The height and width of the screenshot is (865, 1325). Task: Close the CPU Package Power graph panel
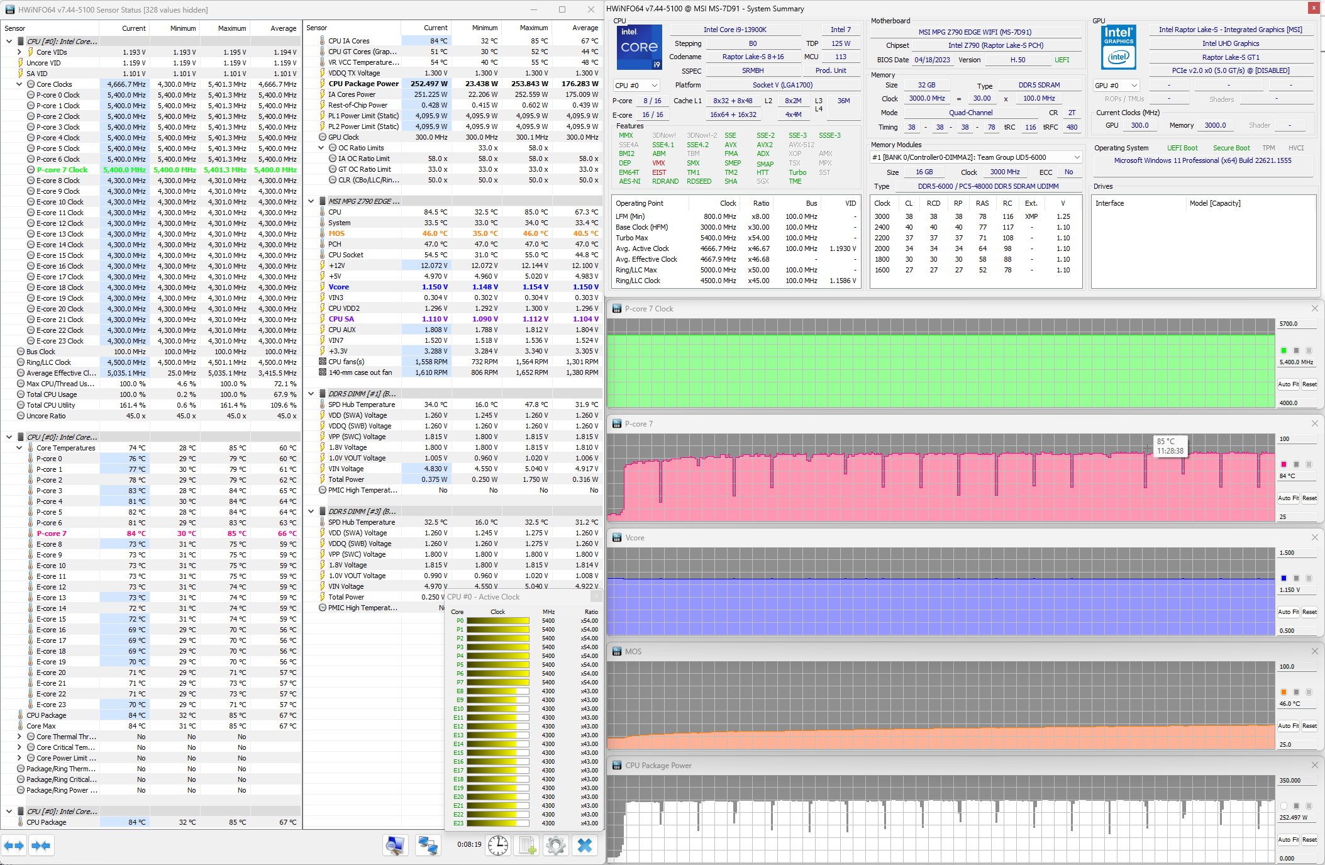click(1314, 765)
